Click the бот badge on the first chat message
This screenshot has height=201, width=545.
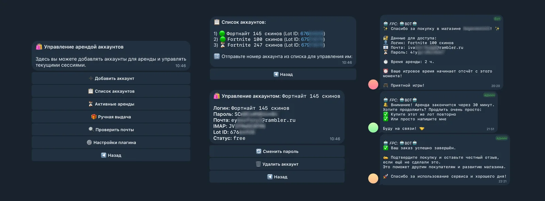(497, 19)
